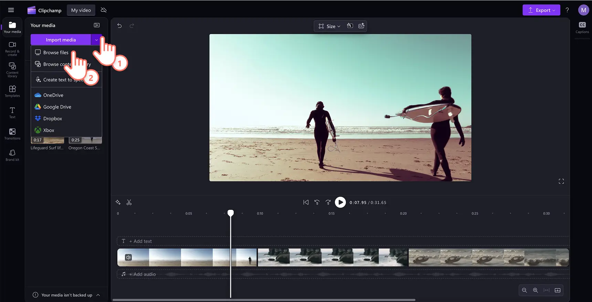592x302 pixels.
Task: Select the Lifeguard Surf media thumbnail
Action: (47, 140)
